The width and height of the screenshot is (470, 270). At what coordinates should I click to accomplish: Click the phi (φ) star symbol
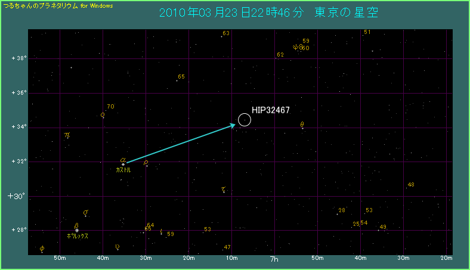42,249
